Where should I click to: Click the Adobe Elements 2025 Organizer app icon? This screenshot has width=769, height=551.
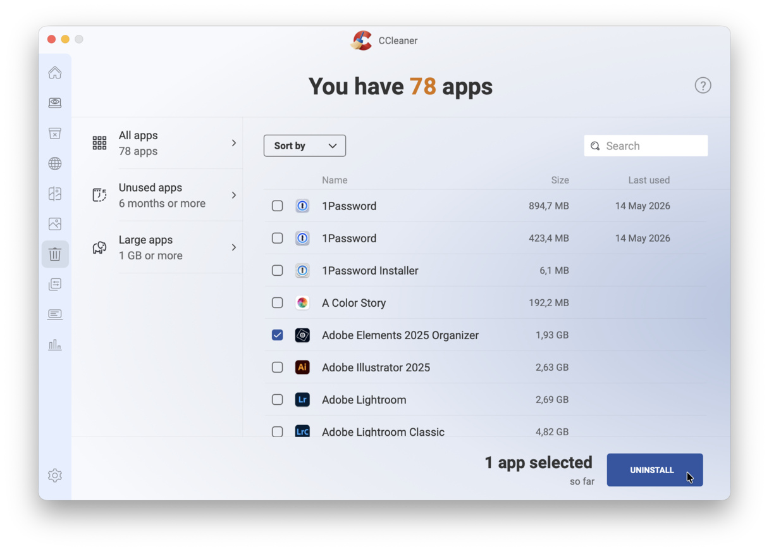click(x=302, y=335)
